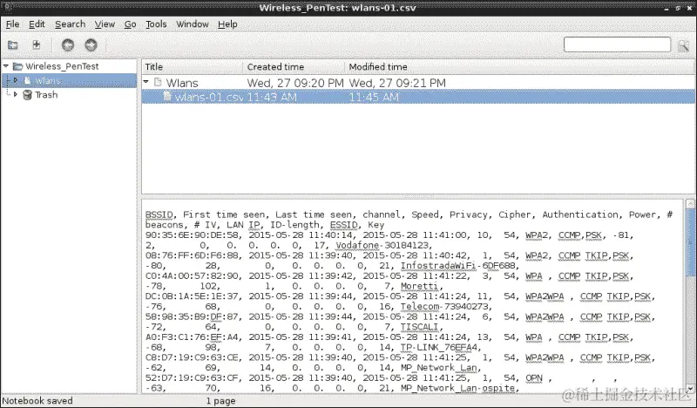Go forward with the right arrow button
Image resolution: width=697 pixels, height=408 pixels.
(x=91, y=45)
